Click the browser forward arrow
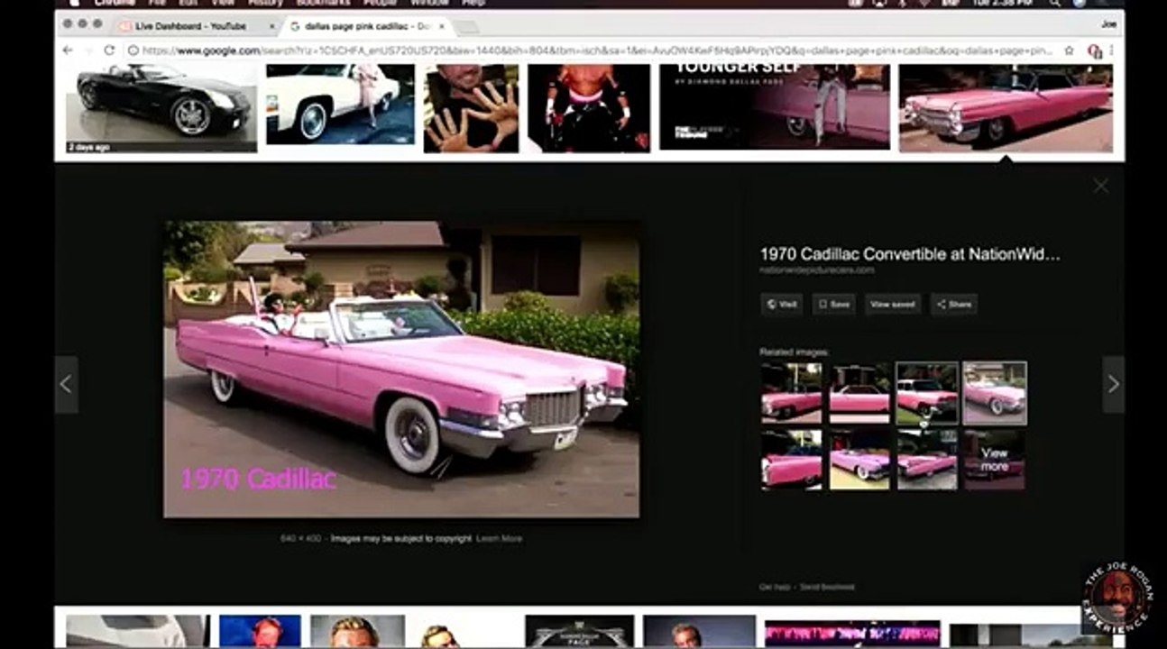This screenshot has width=1167, height=649. click(x=88, y=50)
